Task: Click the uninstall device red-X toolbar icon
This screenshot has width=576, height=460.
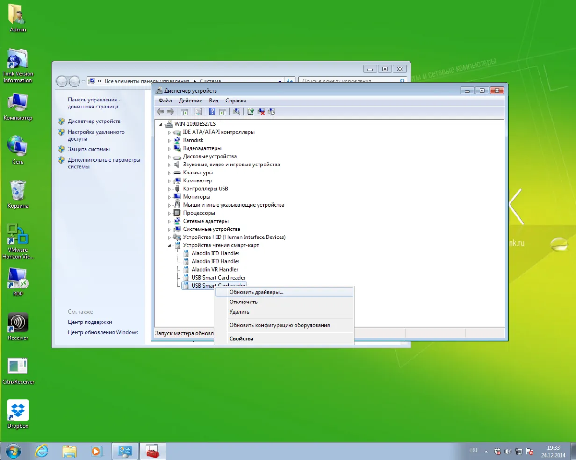Action: [261, 112]
